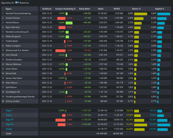
Task: Click the 2024-12-16 verification date
Action: (x=47, y=41)
